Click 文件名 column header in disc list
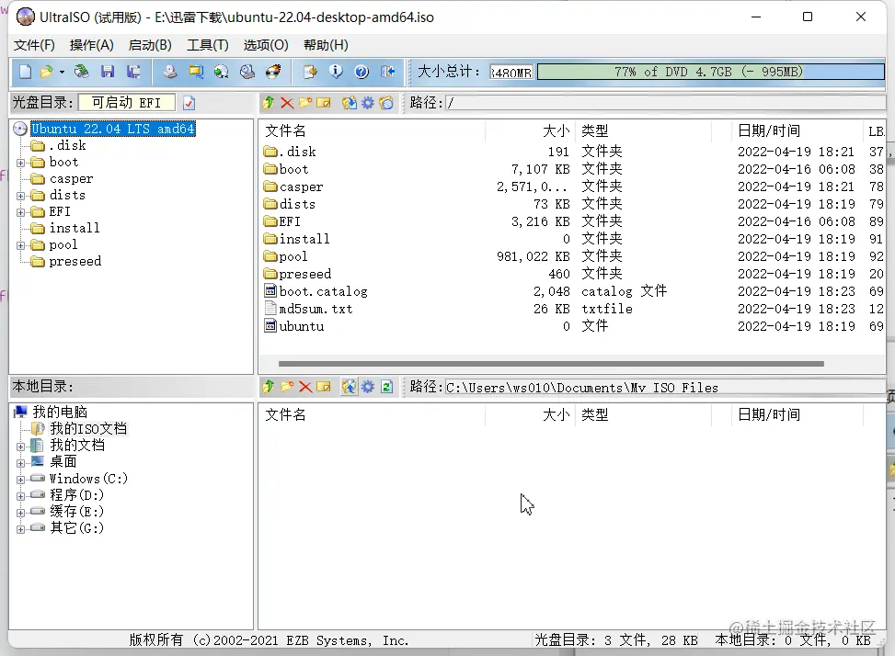This screenshot has width=895, height=656. pos(373,130)
